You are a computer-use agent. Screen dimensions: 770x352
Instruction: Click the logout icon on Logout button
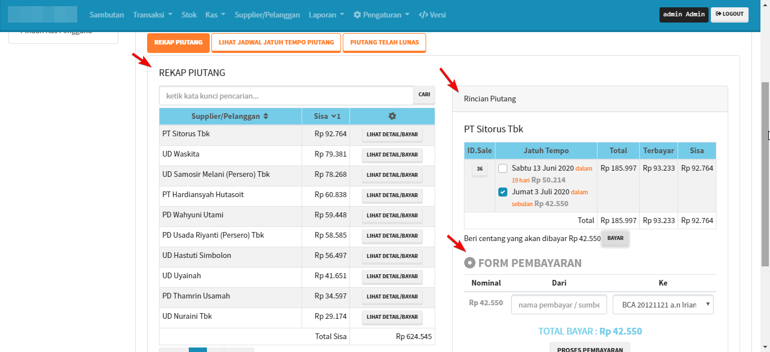(719, 14)
